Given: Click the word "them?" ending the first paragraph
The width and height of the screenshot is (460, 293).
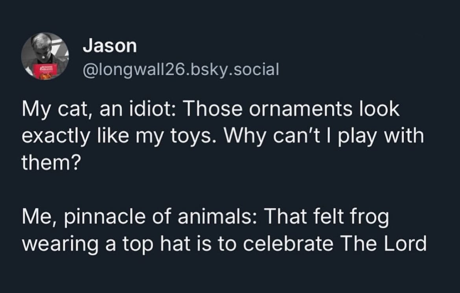Looking at the screenshot, I should [49, 161].
